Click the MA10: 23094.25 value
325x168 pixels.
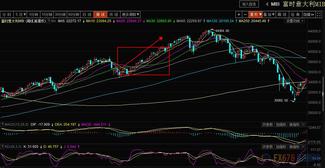(x=99, y=21)
